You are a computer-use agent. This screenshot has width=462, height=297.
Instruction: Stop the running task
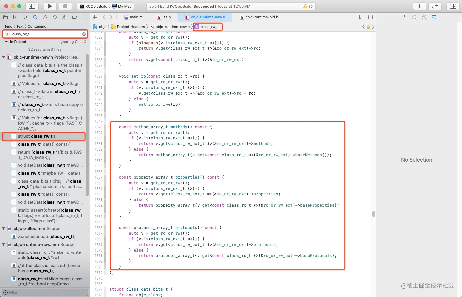tap(65, 6)
